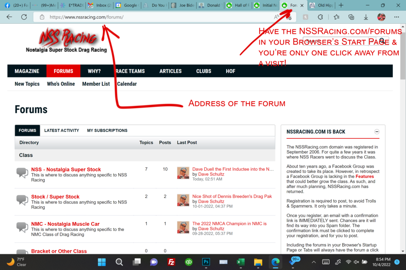Open the CLUBS navigation item
Image resolution: width=406 pixels, height=270 pixels.
203,71
